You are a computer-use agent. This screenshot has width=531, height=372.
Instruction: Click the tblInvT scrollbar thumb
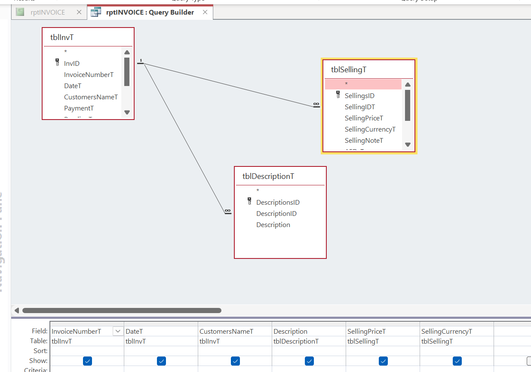coord(127,72)
